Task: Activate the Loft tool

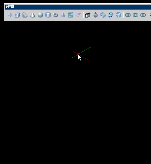Action: click(118, 15)
